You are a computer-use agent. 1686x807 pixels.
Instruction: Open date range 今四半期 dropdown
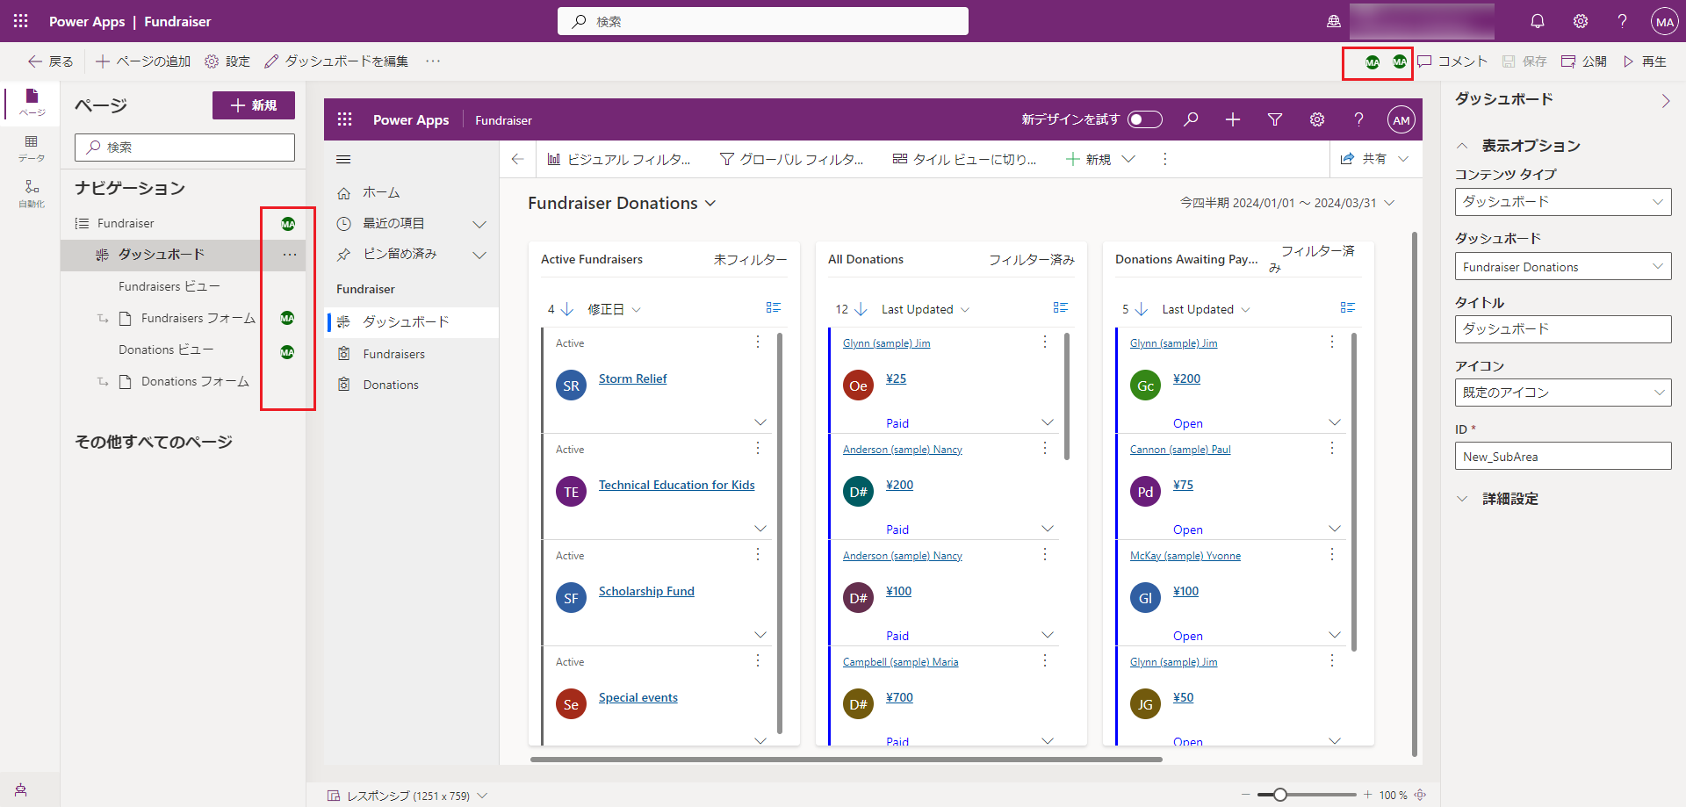[x=1389, y=203]
